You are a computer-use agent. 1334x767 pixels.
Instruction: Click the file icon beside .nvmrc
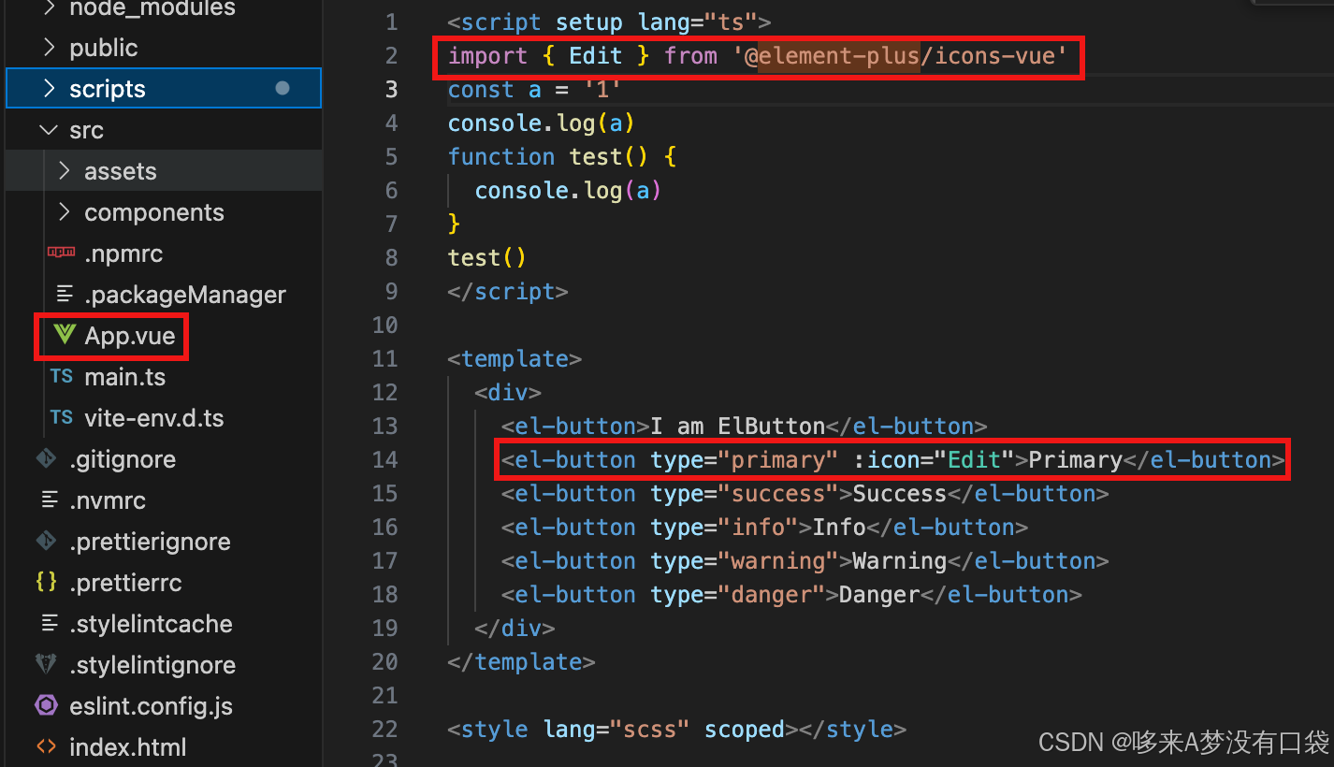point(49,499)
